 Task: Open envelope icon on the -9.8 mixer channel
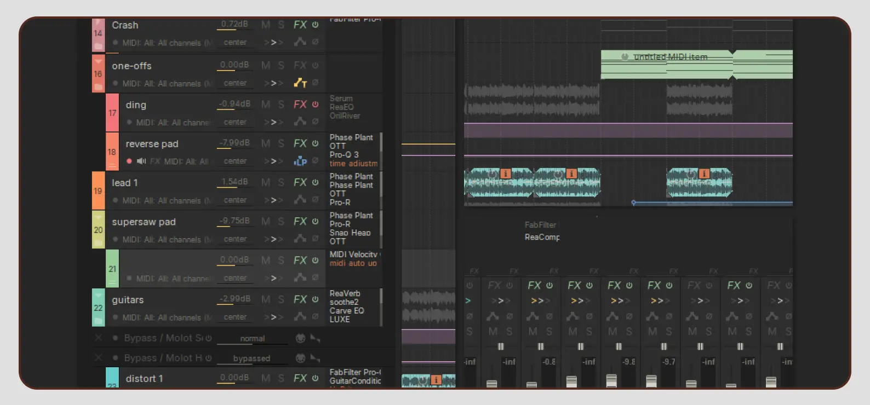[x=613, y=316]
